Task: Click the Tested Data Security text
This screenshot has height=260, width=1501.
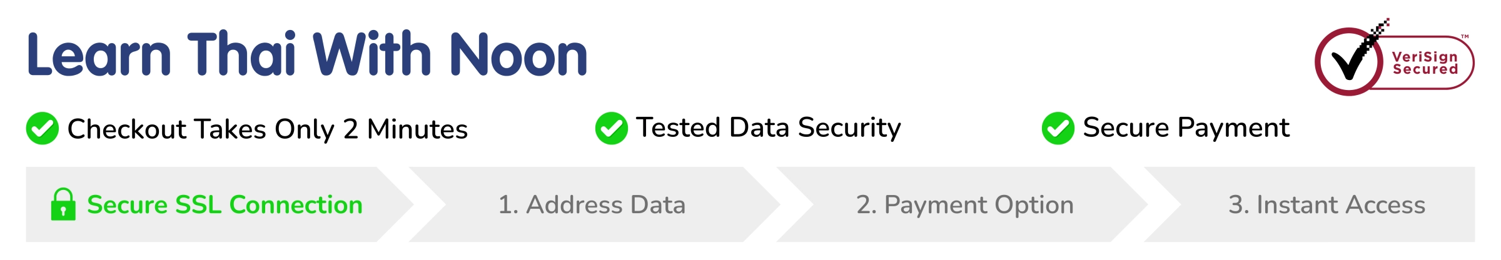Action: click(768, 128)
